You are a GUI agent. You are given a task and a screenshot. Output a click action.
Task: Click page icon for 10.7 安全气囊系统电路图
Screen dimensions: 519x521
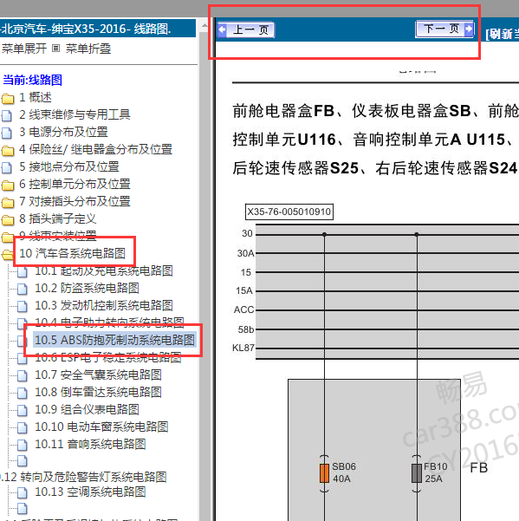(23, 376)
